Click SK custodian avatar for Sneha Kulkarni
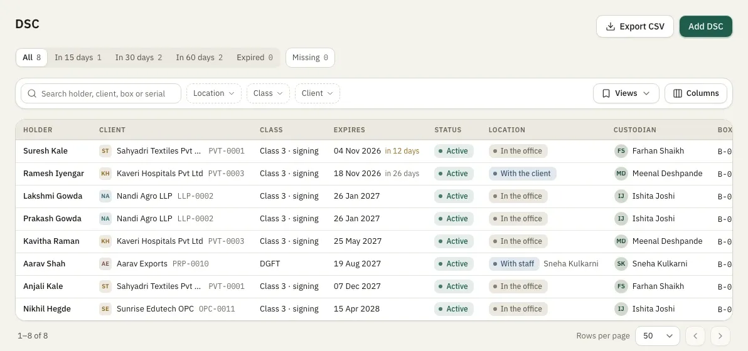 pos(621,264)
